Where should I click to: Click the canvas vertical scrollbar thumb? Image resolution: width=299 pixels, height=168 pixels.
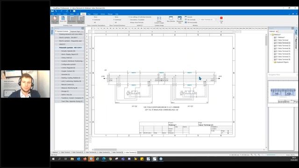266,41
